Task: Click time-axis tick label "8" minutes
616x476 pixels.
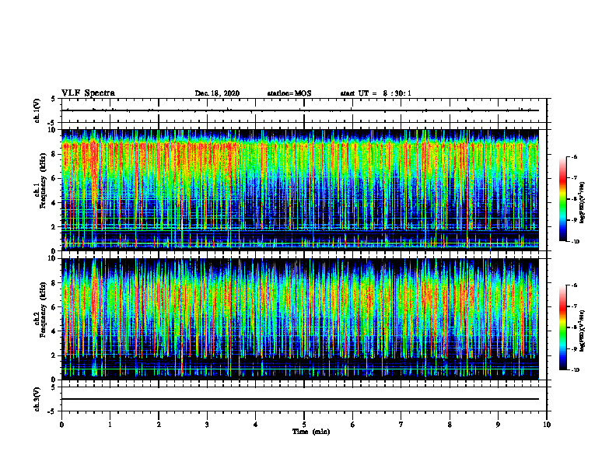Action: click(x=450, y=425)
